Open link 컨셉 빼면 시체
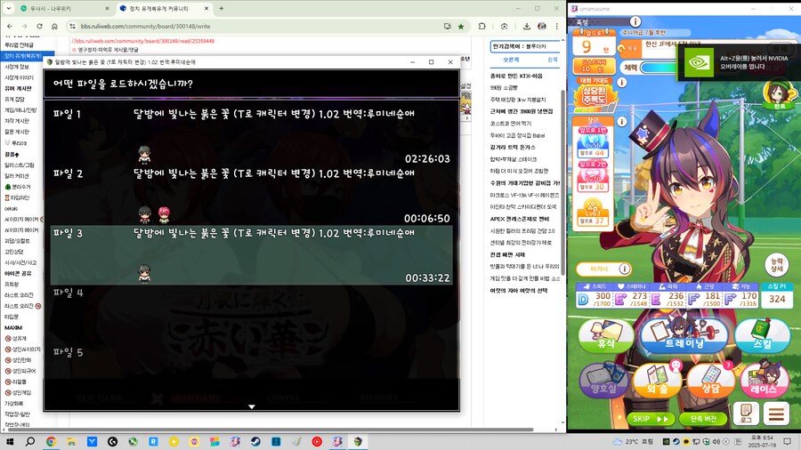Viewport: 801px width, 450px height. point(507,254)
